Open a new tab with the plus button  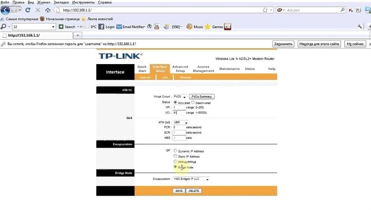77,35
